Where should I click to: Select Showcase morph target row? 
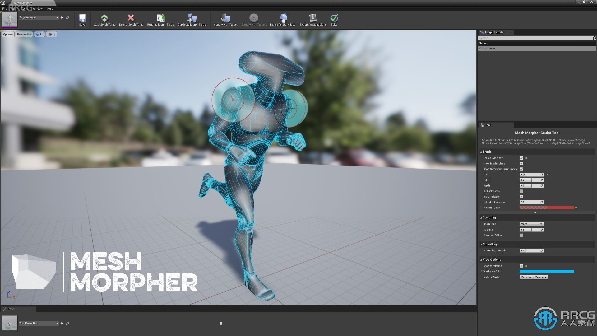[x=537, y=48]
